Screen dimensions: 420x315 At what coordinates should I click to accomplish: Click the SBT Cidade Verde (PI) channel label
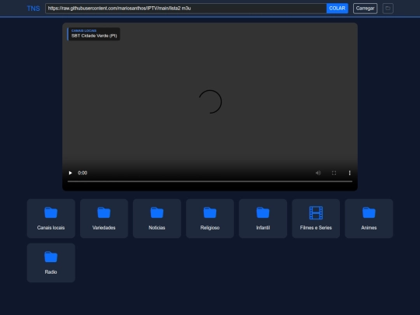click(x=94, y=36)
